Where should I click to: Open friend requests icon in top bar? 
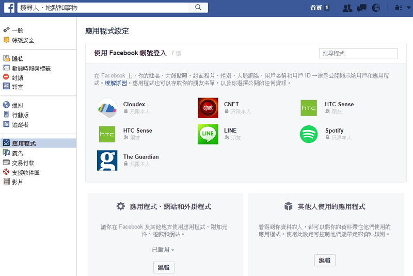pos(347,8)
